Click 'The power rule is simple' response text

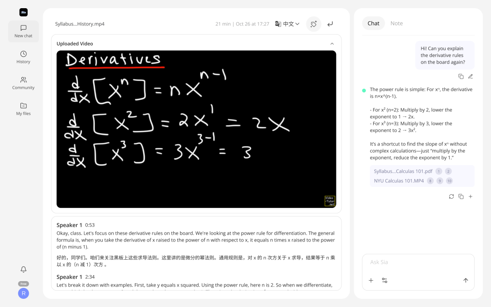click(421, 93)
